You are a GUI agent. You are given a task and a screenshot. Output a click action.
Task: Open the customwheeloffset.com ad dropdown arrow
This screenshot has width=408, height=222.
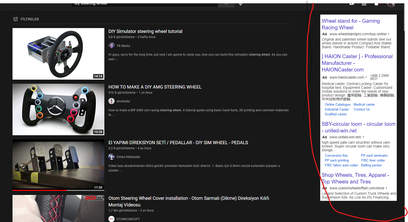tap(386, 188)
